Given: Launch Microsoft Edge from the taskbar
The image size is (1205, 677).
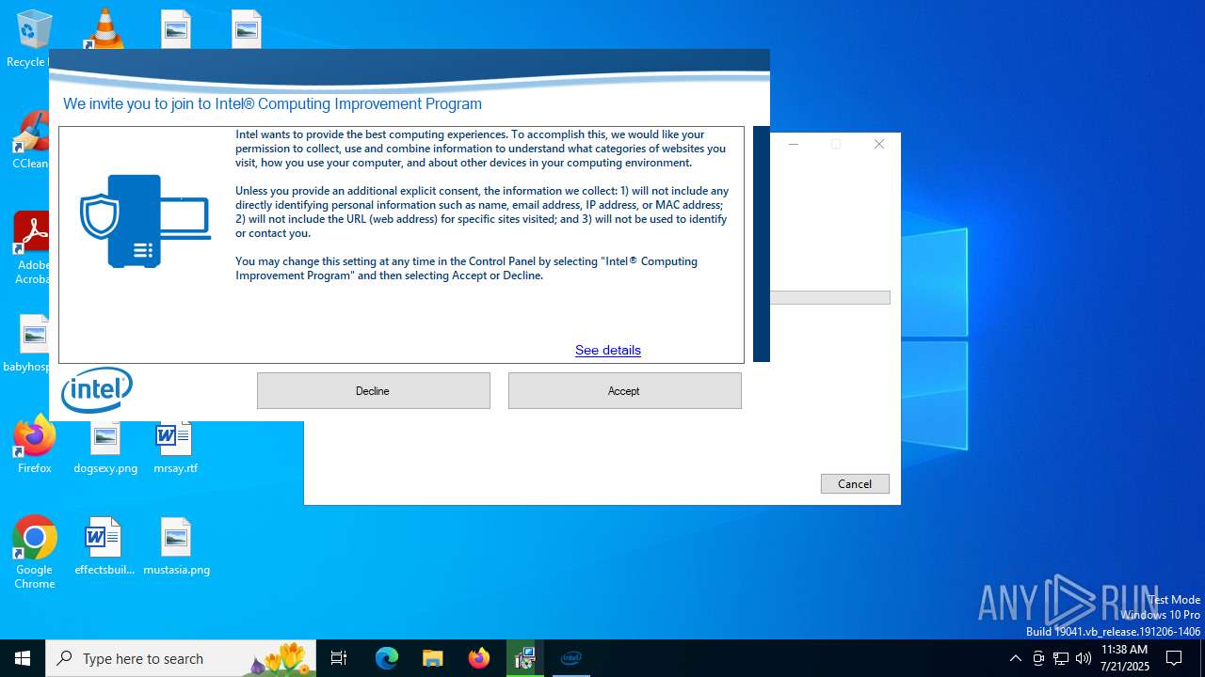Looking at the screenshot, I should [387, 658].
